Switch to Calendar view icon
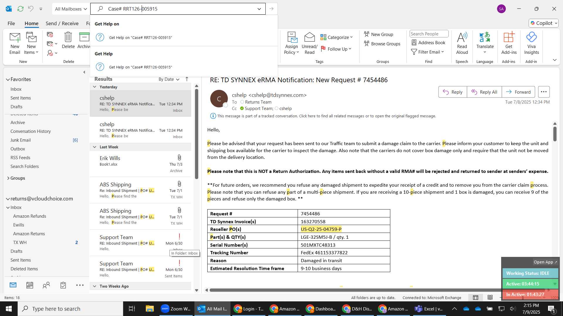 (30, 285)
